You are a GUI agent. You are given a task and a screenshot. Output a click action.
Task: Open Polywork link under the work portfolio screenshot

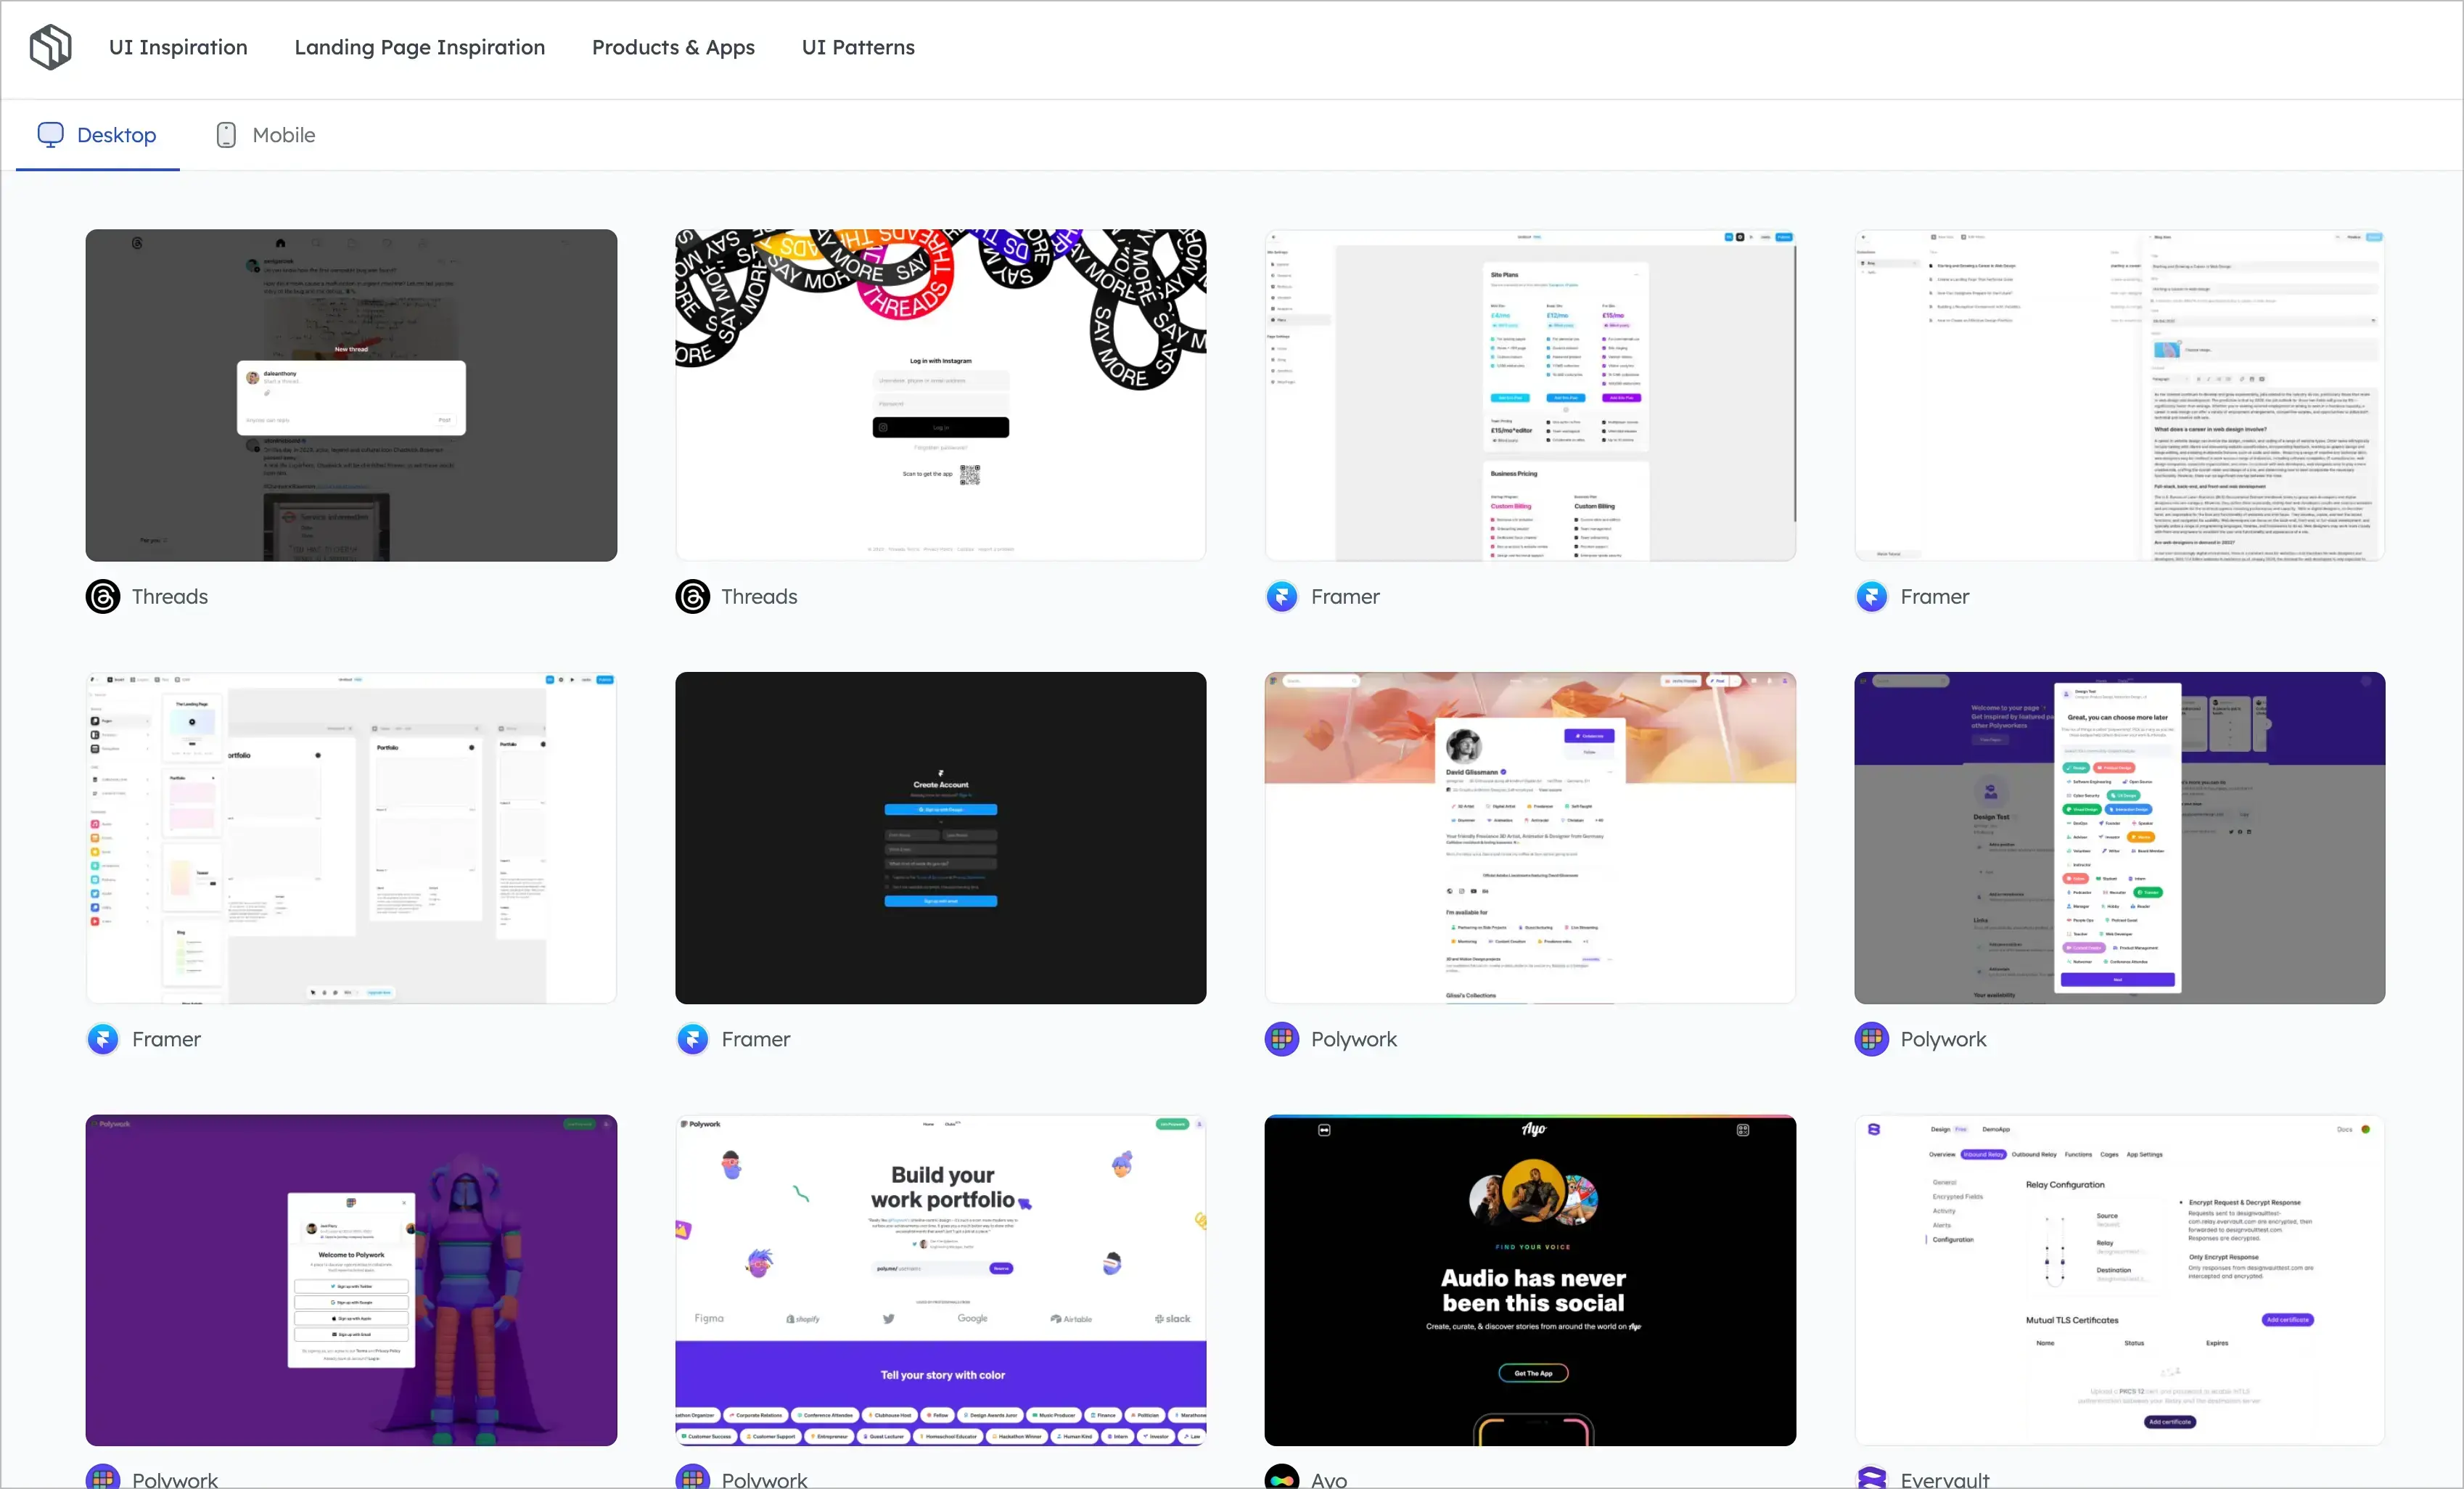coord(764,1479)
